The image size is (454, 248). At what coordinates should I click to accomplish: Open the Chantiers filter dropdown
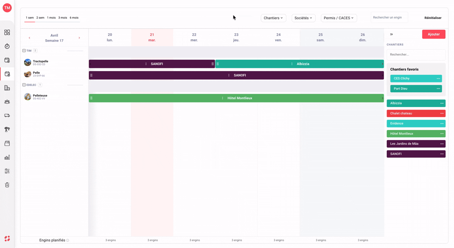(x=274, y=18)
